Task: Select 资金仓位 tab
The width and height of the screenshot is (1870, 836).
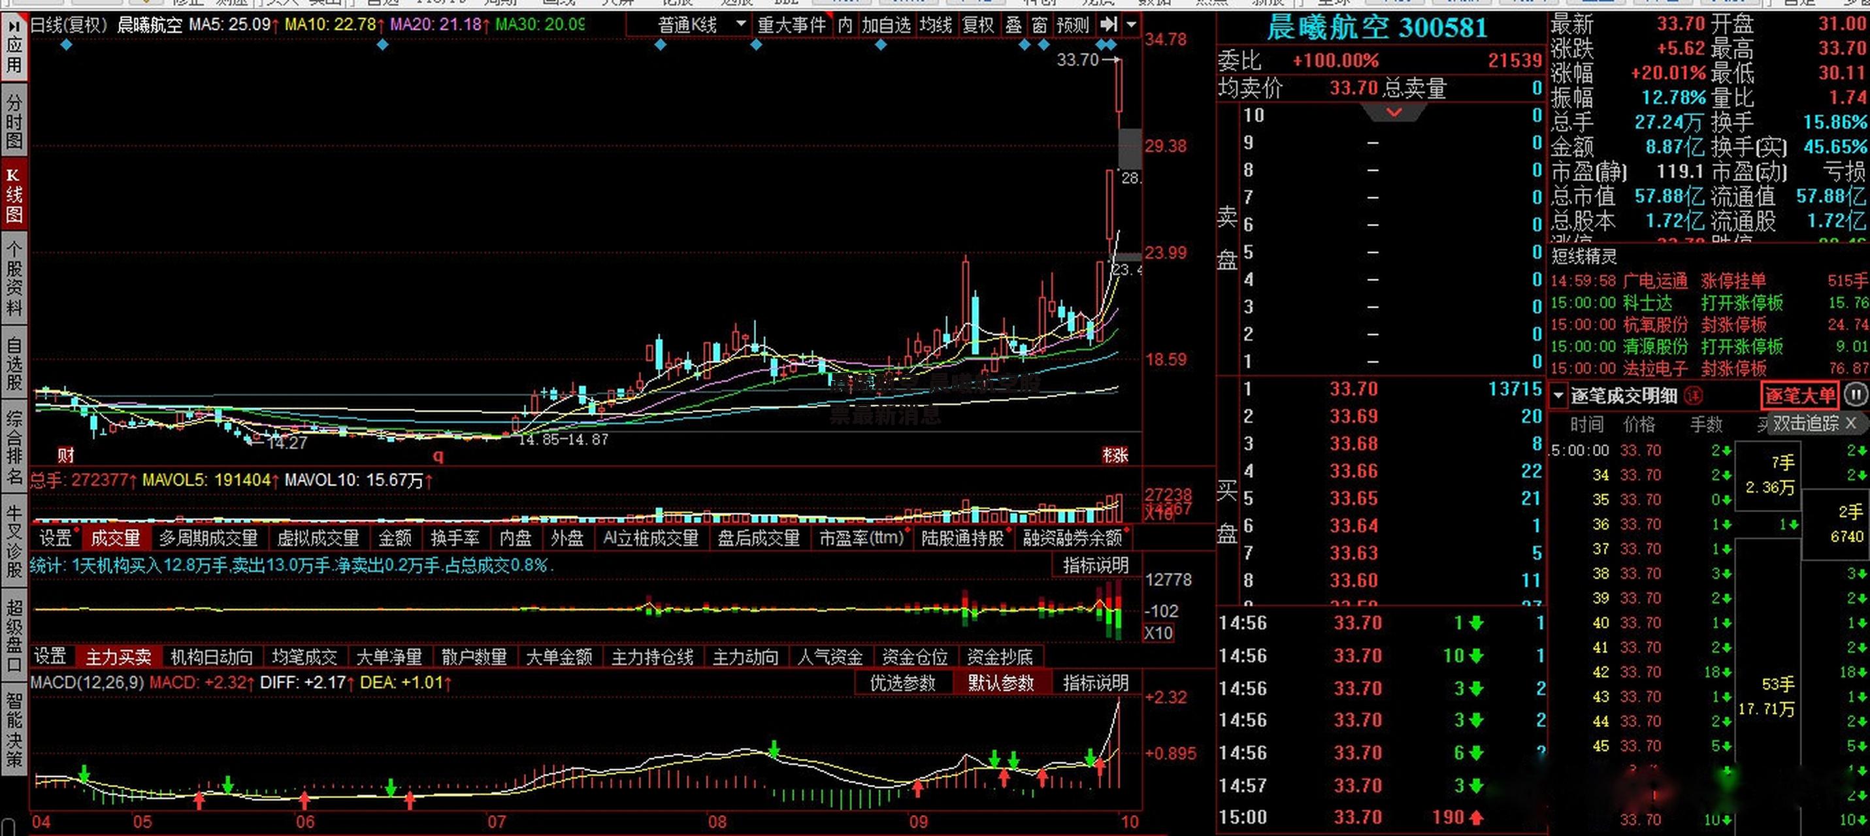Action: coord(915,657)
